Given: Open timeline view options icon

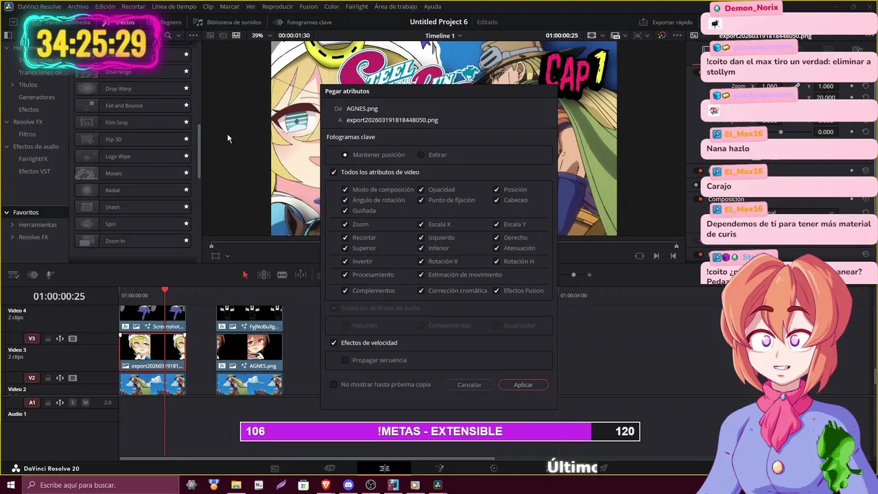Looking at the screenshot, I should [x=13, y=275].
